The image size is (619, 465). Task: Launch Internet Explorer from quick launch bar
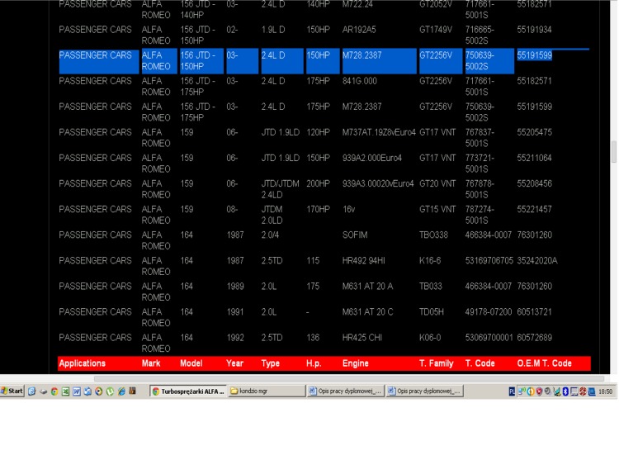click(x=121, y=391)
